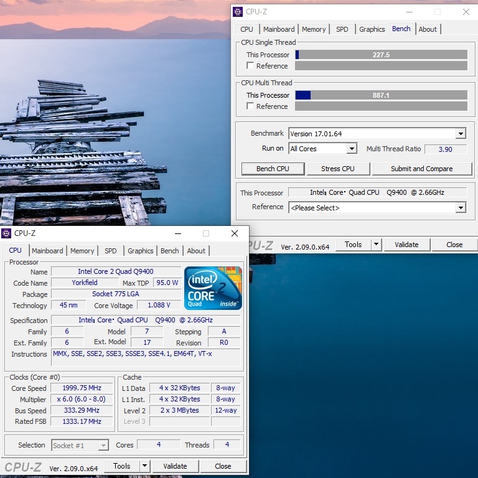Enable the Multi Thread Reference checkbox
This screenshot has height=478, width=478.
point(250,106)
